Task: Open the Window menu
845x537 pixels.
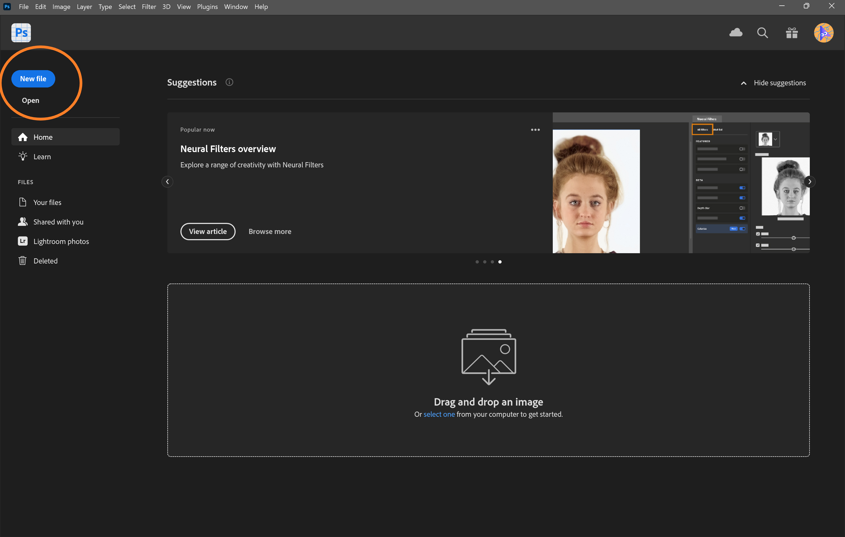Action: coord(236,7)
